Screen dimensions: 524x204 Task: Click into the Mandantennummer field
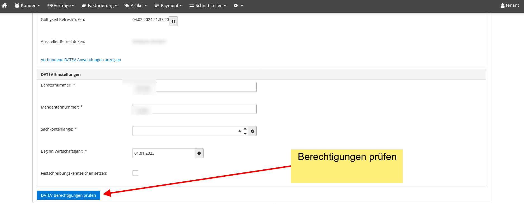pos(204,109)
